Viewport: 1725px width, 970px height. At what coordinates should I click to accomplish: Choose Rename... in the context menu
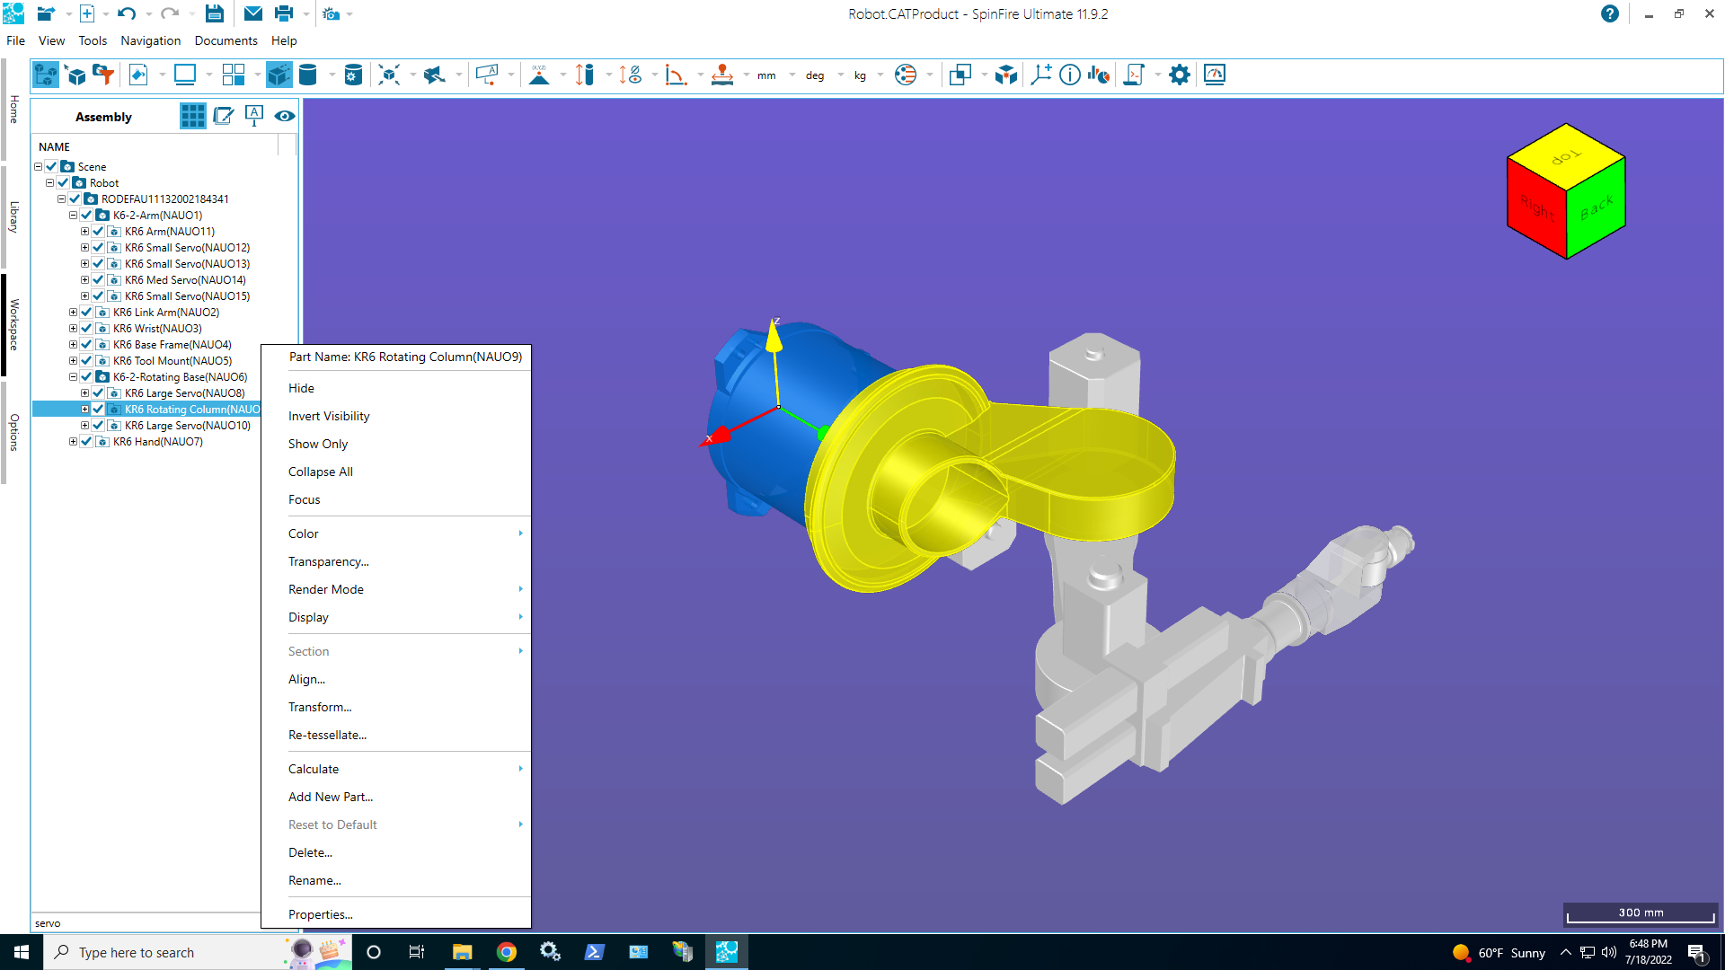[314, 880]
